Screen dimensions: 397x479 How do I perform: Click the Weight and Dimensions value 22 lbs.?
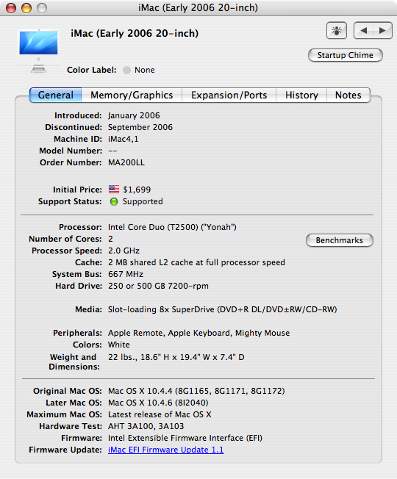coord(176,357)
